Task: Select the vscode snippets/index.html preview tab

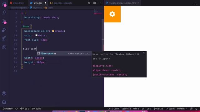Action: (x=121, y=3)
